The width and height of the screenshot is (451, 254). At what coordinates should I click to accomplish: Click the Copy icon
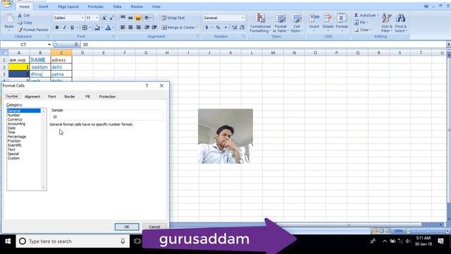(x=20, y=23)
